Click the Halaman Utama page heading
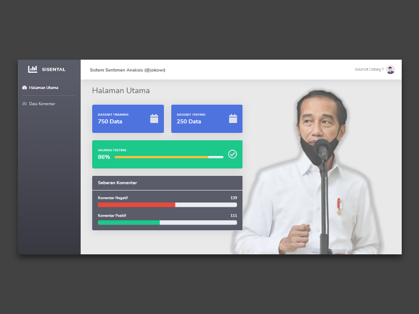 (121, 91)
